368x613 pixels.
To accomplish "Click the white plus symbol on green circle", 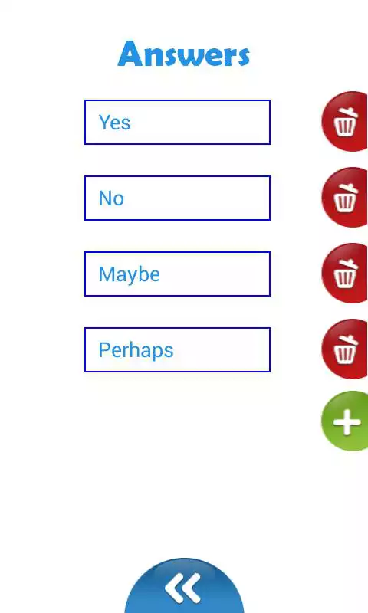I will tap(347, 422).
